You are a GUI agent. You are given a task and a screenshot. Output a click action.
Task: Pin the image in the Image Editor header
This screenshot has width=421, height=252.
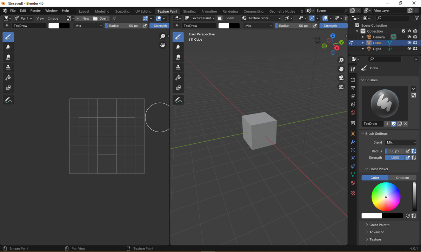(x=114, y=18)
